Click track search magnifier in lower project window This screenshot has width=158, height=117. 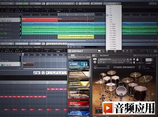[20, 54]
